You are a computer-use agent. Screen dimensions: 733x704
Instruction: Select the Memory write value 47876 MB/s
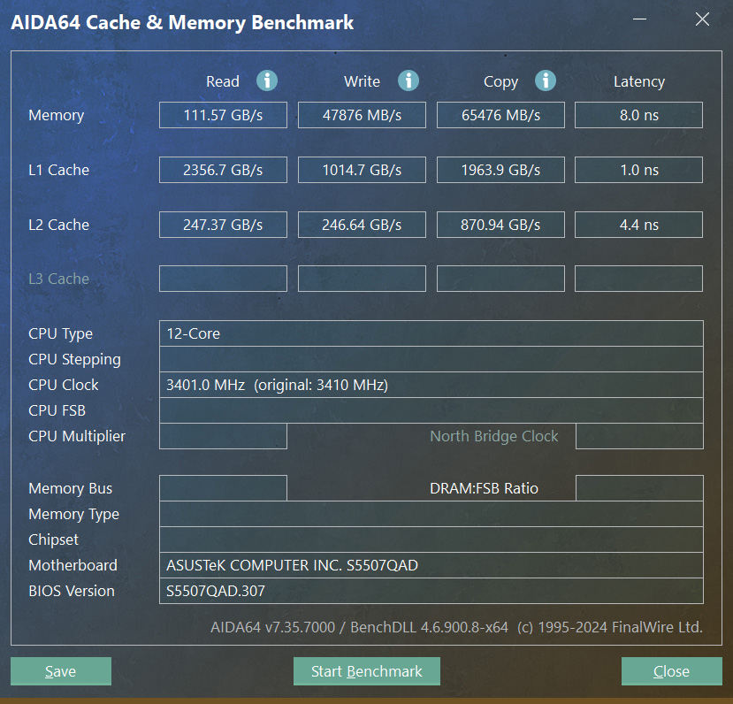(x=362, y=115)
